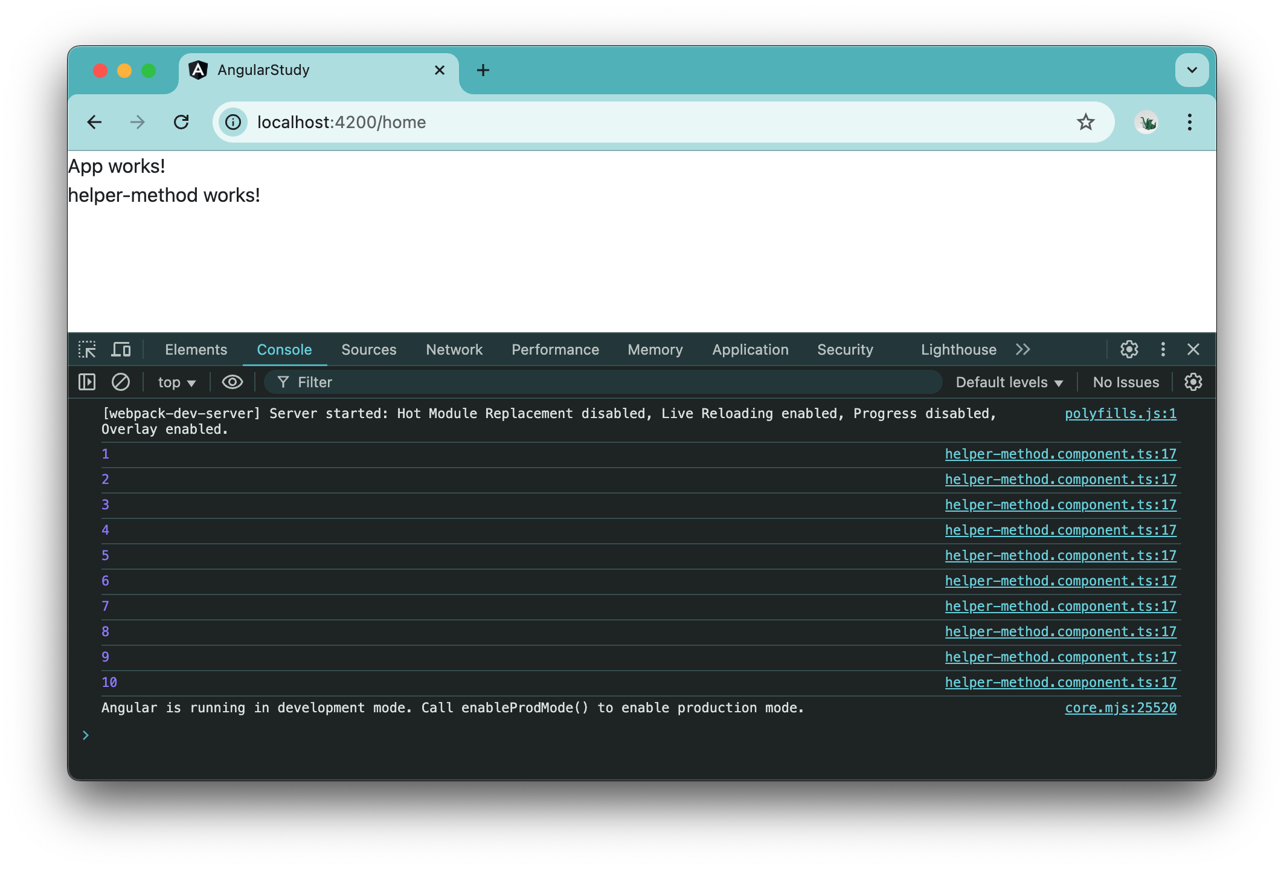Clear the console messages
The width and height of the screenshot is (1284, 870).
pos(121,382)
